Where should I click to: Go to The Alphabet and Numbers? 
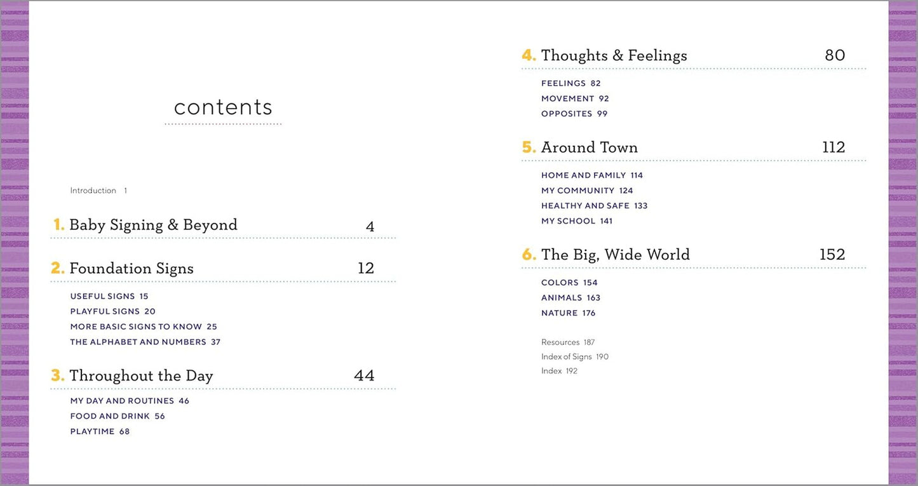point(138,342)
